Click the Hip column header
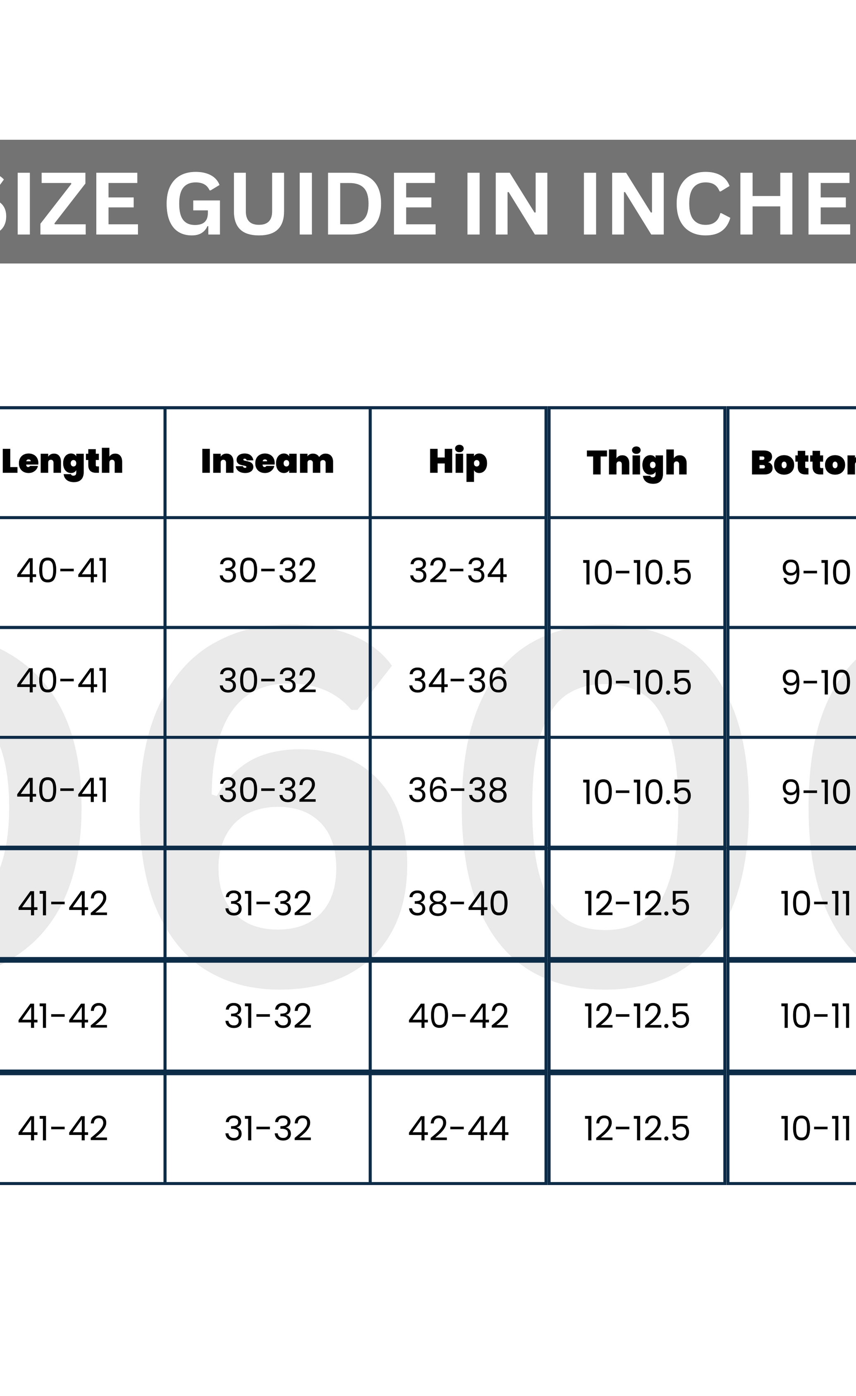 (x=458, y=462)
